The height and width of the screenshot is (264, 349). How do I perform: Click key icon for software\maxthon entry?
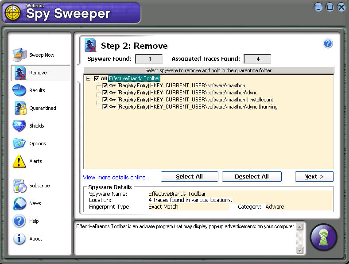[112, 85]
